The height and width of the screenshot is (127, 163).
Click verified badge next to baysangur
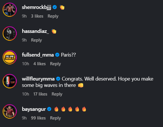(x=49, y=109)
